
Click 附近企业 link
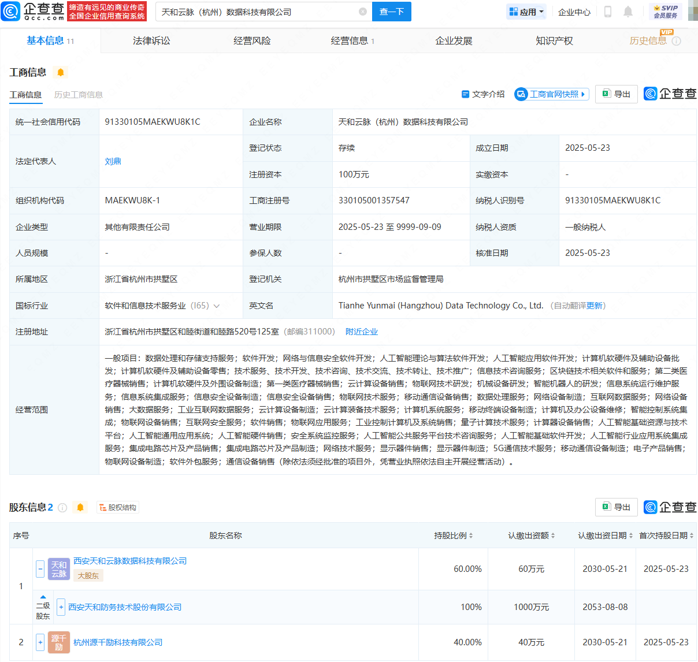362,332
